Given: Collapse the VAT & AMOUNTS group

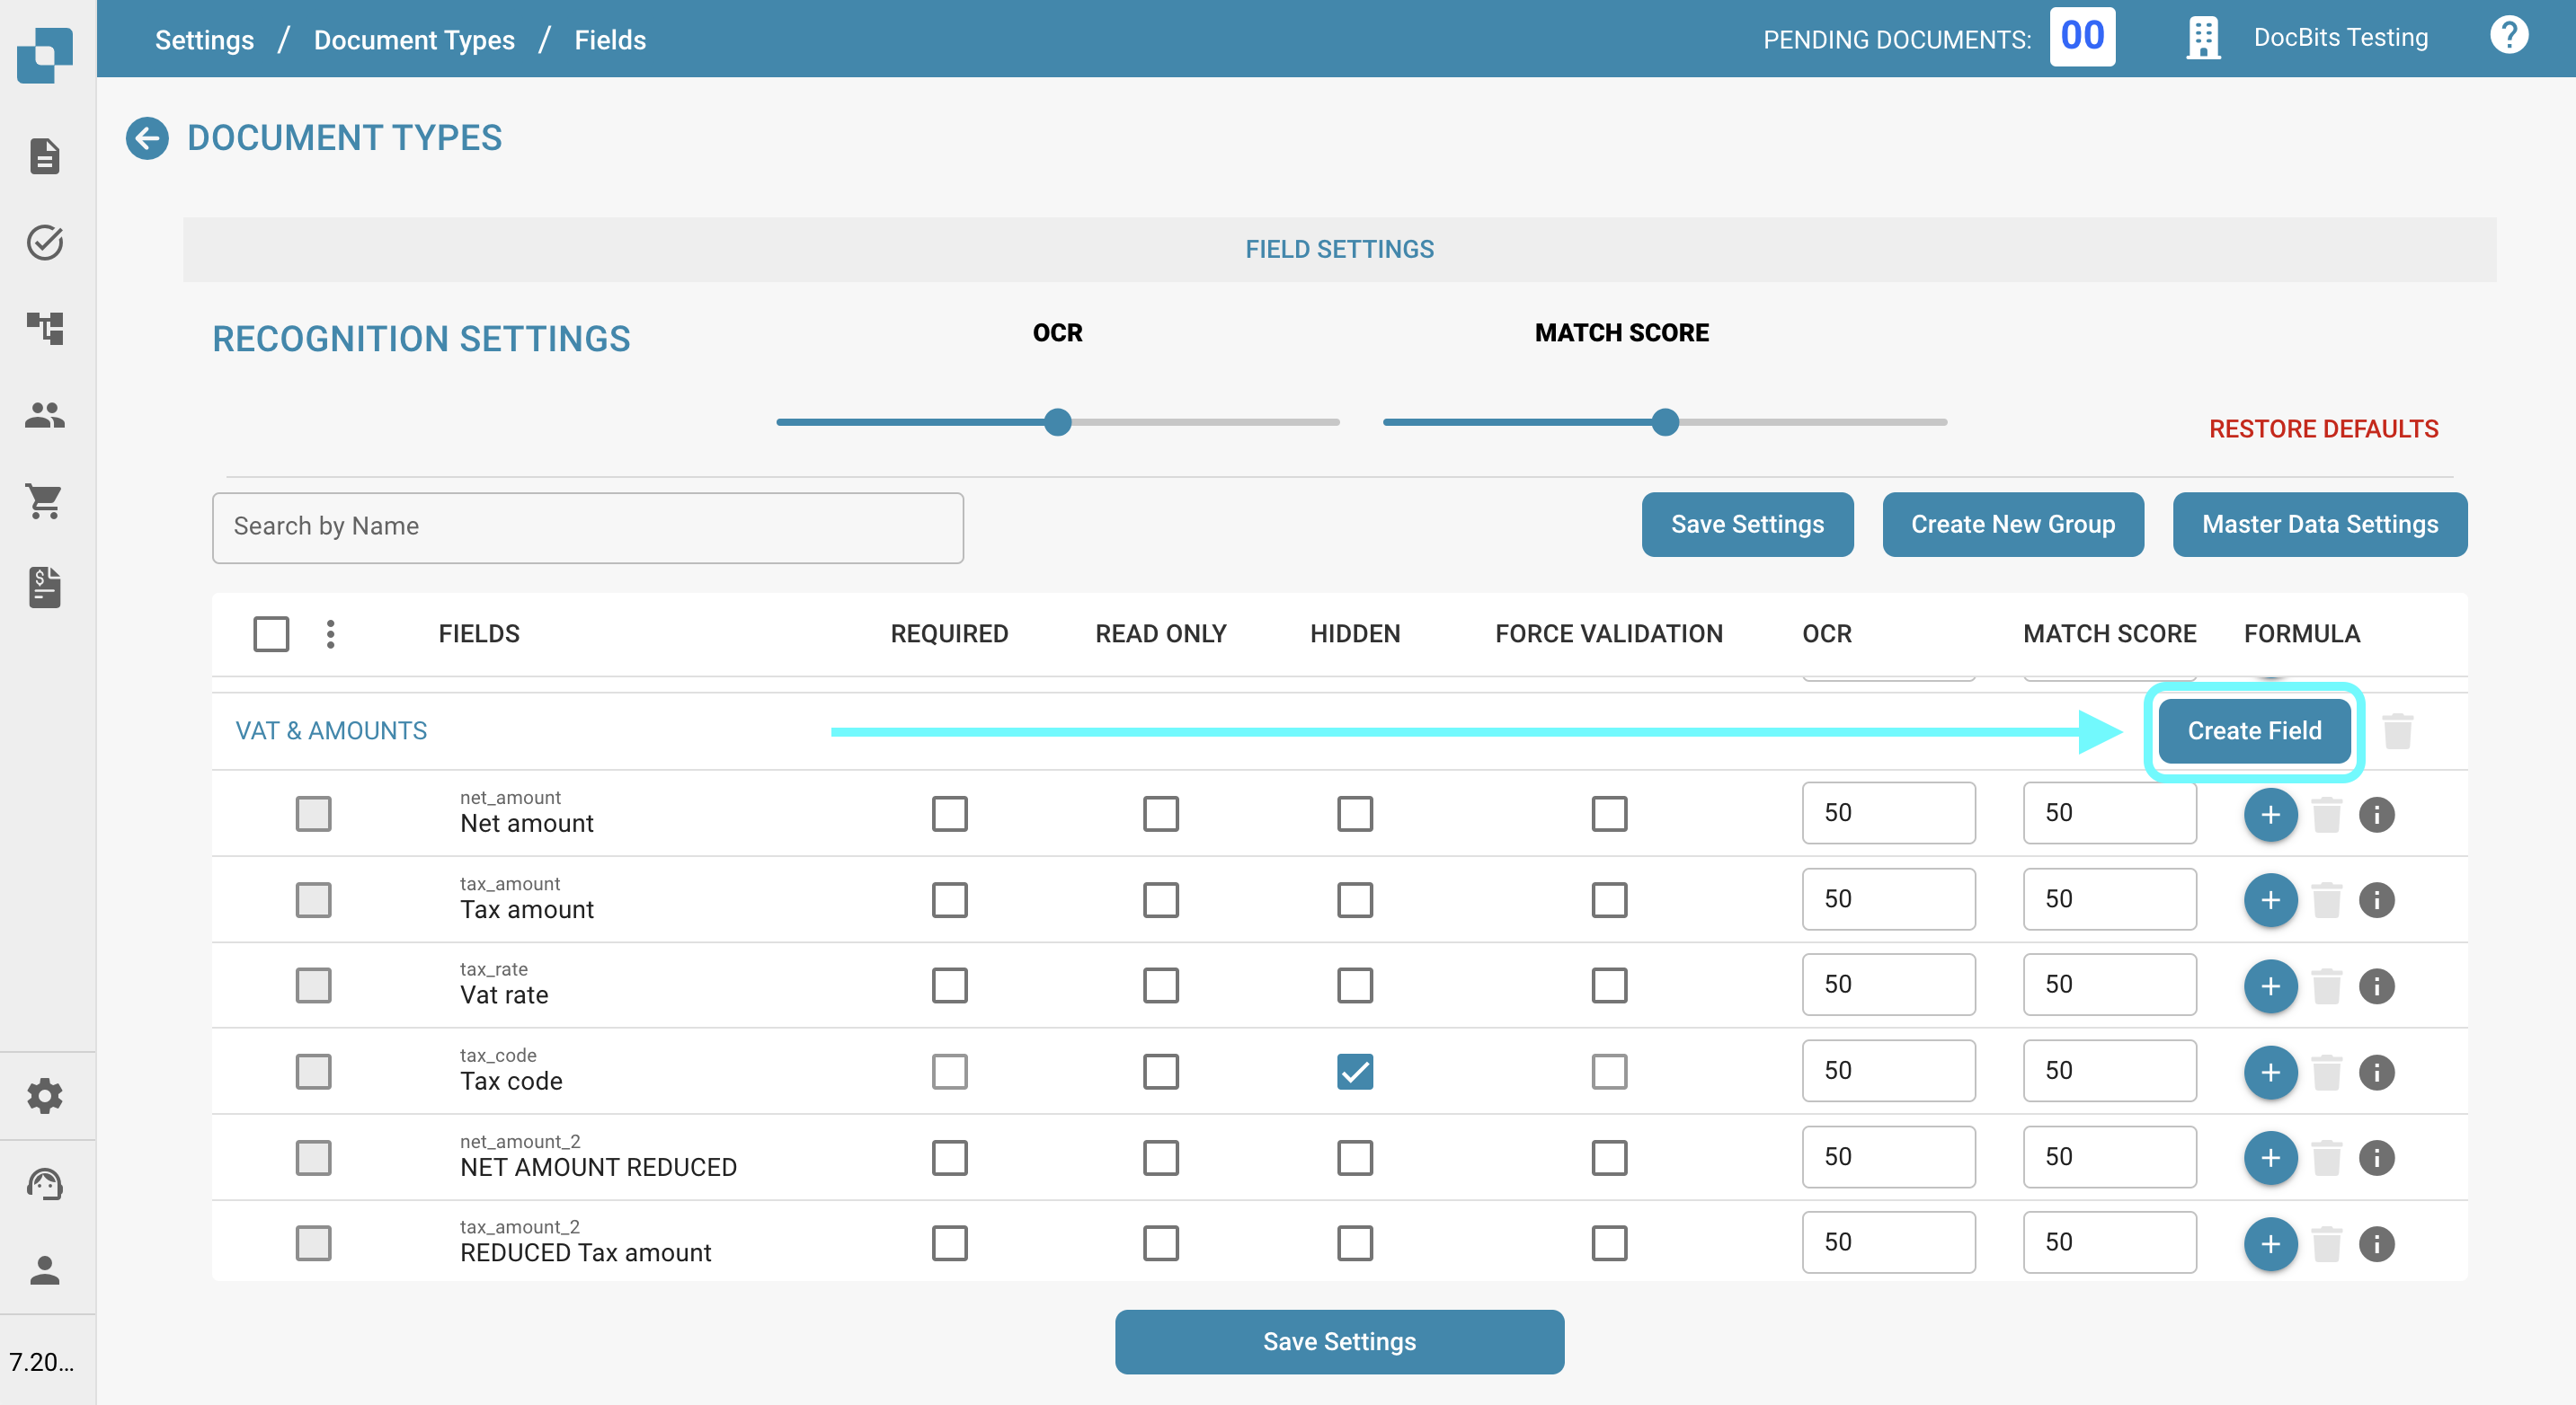Looking at the screenshot, I should [x=331, y=731].
